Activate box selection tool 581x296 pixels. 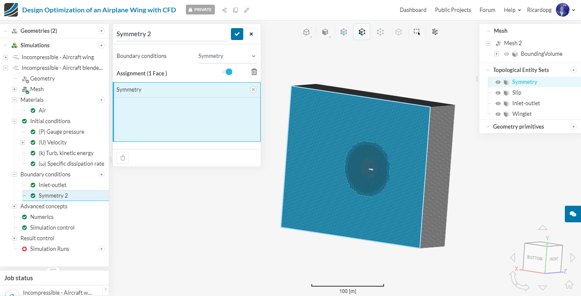(417, 32)
